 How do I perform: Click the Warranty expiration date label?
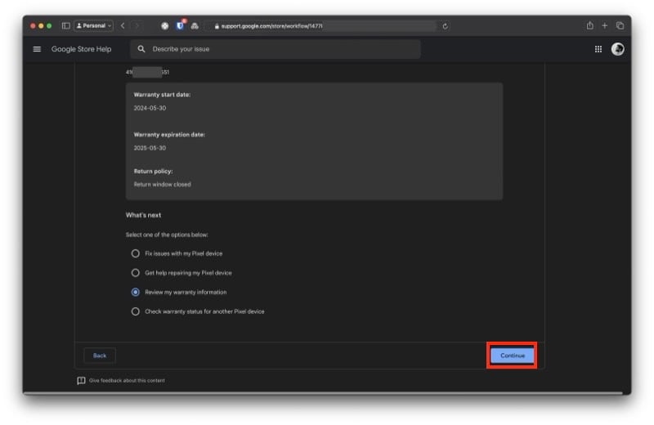[169, 135]
